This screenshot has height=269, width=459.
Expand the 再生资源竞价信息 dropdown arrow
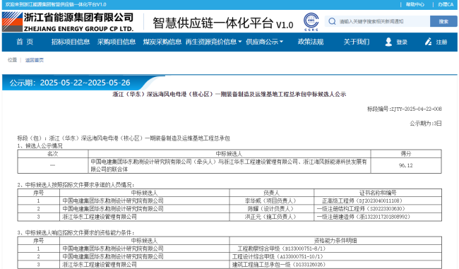[x=240, y=42]
